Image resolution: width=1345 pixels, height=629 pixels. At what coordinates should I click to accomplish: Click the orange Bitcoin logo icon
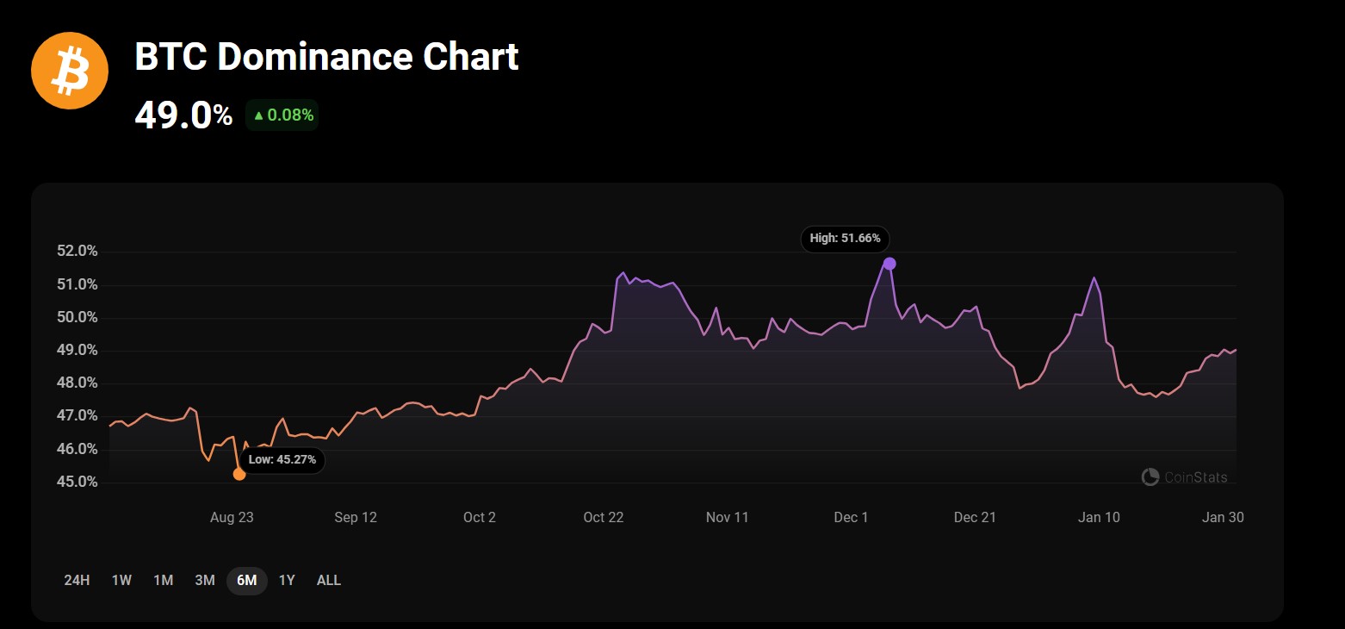click(70, 71)
